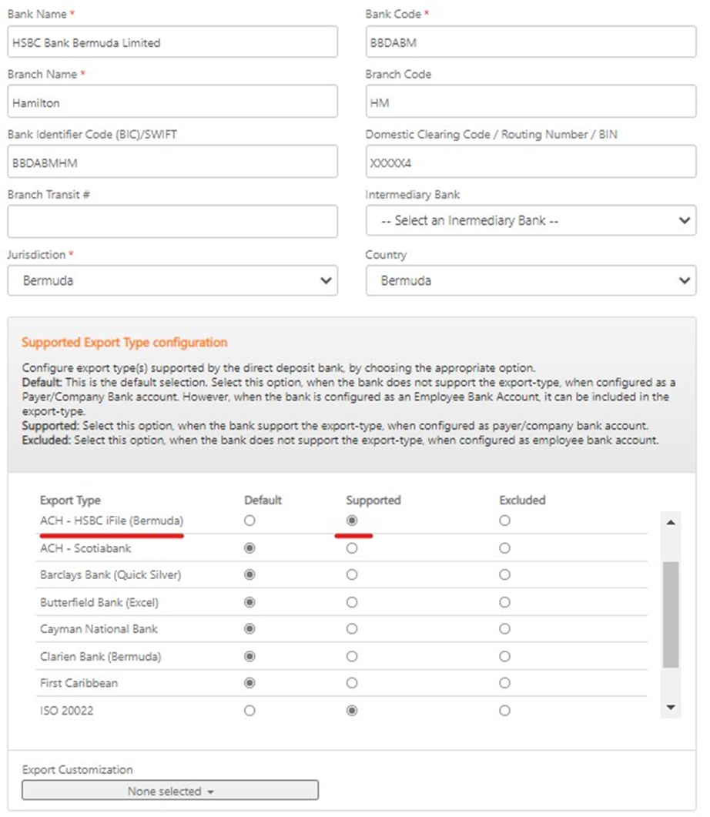Image resolution: width=710 pixels, height=817 pixels.
Task: Select Default for ACH - HSBC iFile (Bermuda)
Action: tap(249, 521)
